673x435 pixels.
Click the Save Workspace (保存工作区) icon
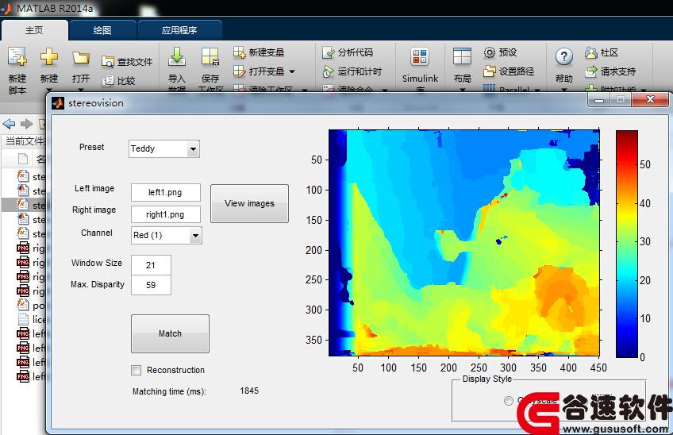point(210,56)
